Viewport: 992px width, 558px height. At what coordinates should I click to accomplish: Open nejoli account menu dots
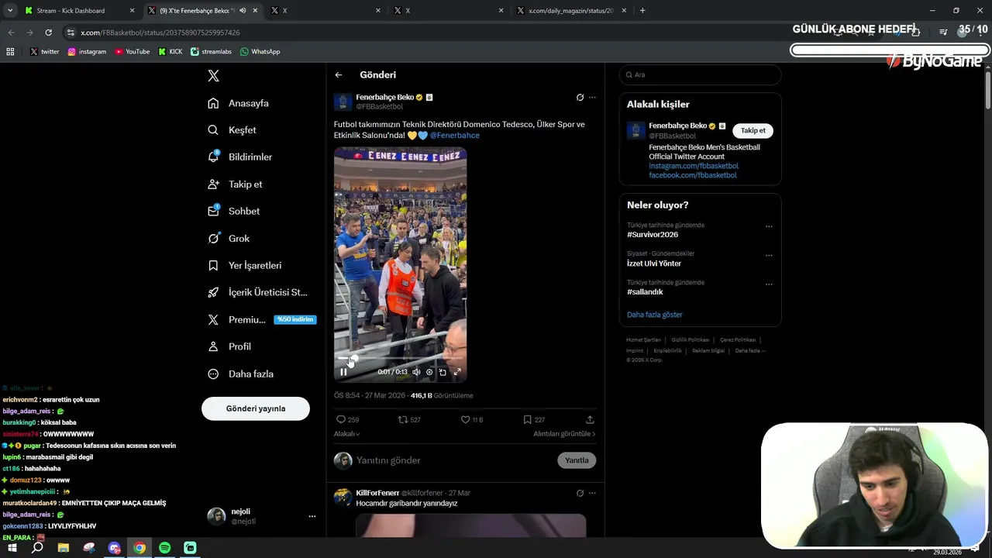pos(312,516)
